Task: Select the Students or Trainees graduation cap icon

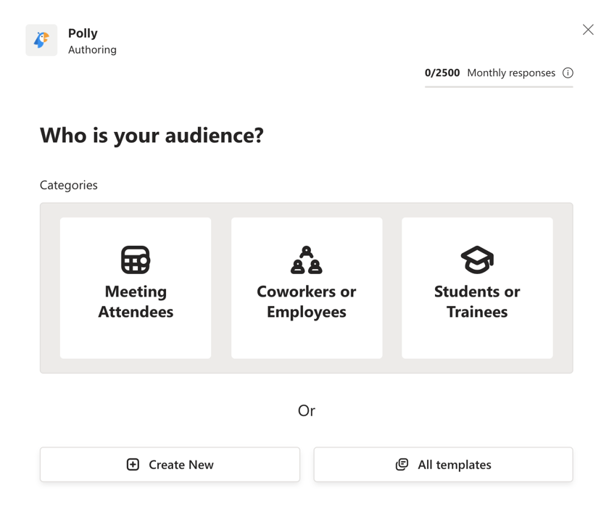Action: pos(477,259)
